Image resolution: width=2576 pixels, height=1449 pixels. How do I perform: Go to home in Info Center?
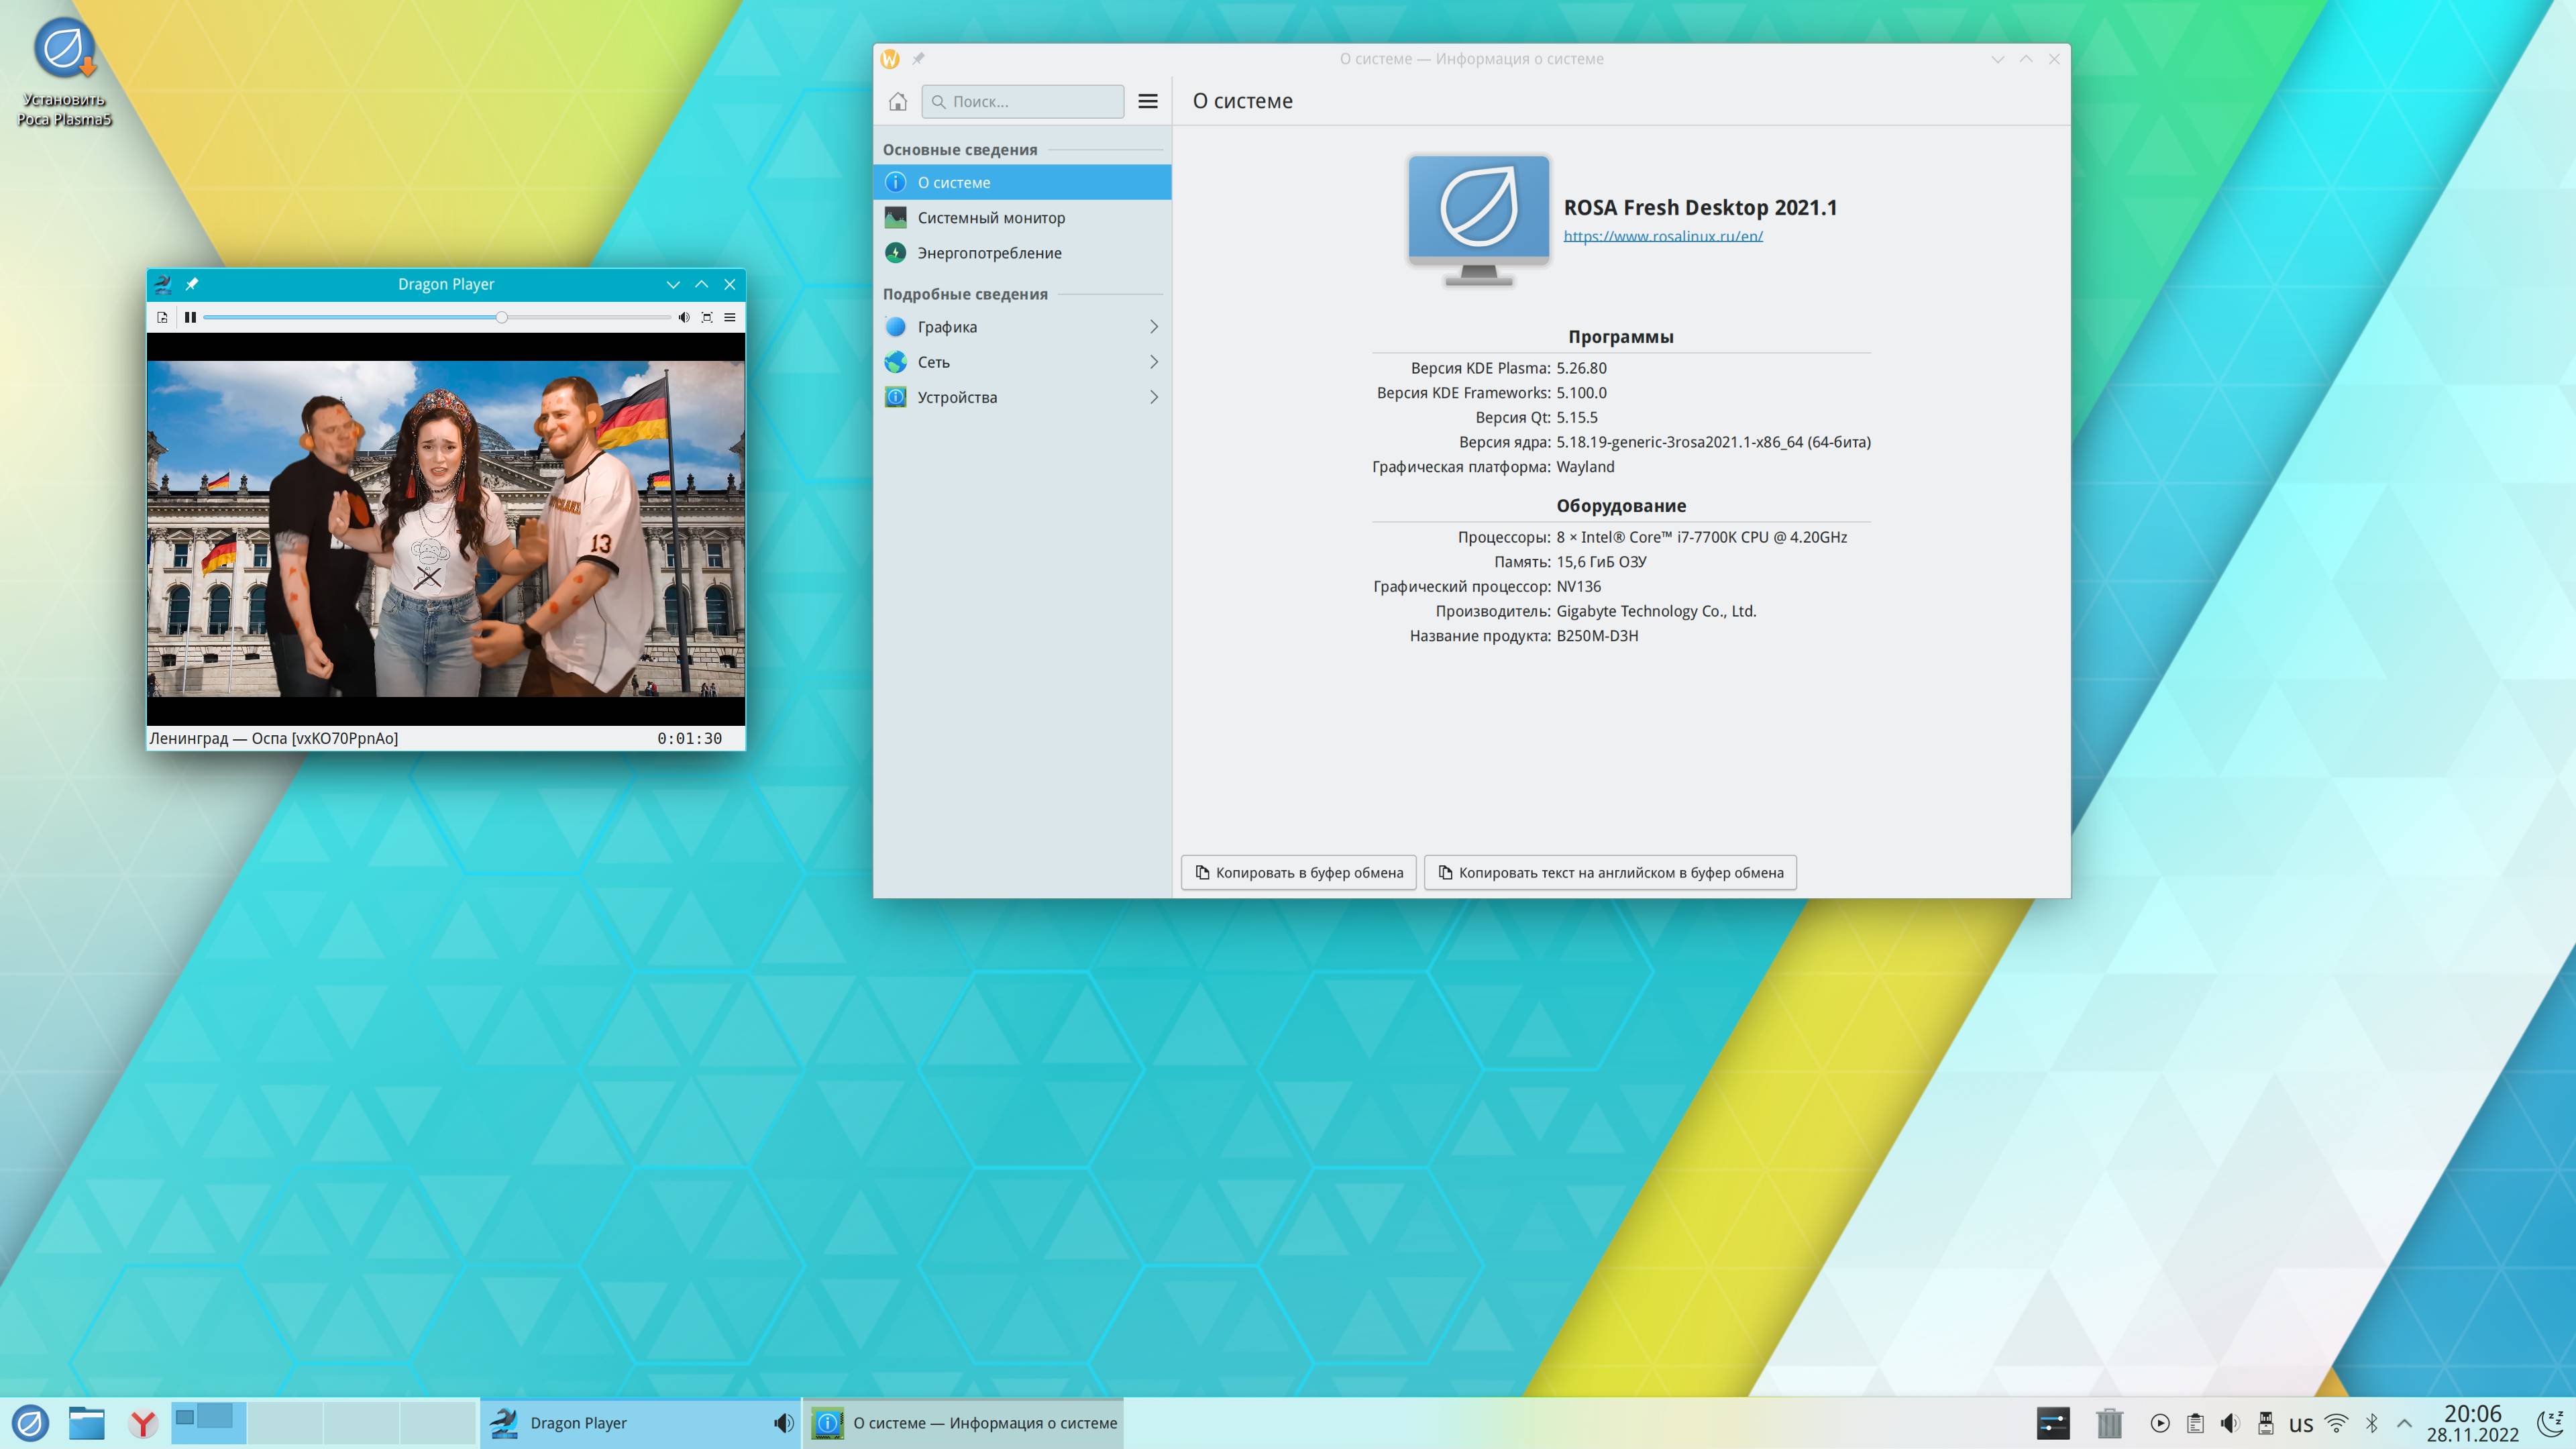pos(897,101)
